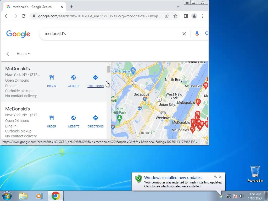Click the McDonald's pin near Union City
Screen dimensions: 268x201
click(198, 102)
